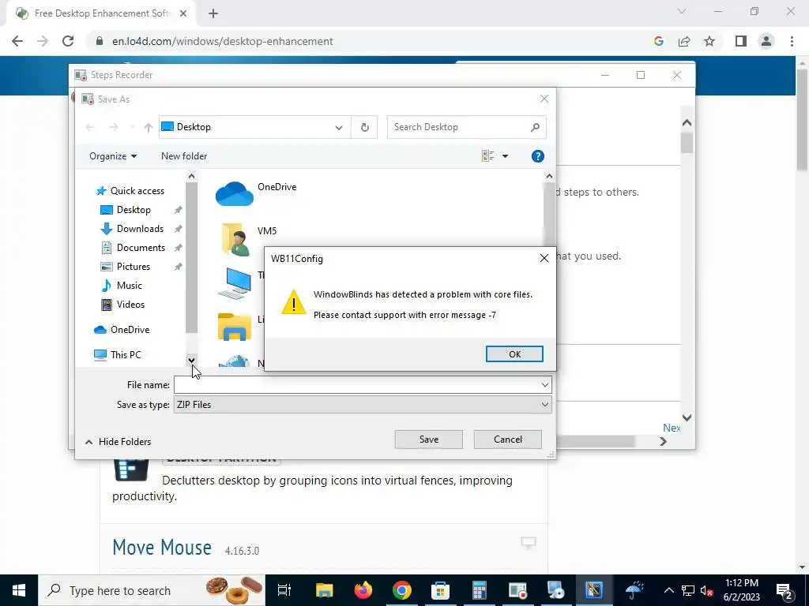Open the change view icon in Save As

coord(487,156)
